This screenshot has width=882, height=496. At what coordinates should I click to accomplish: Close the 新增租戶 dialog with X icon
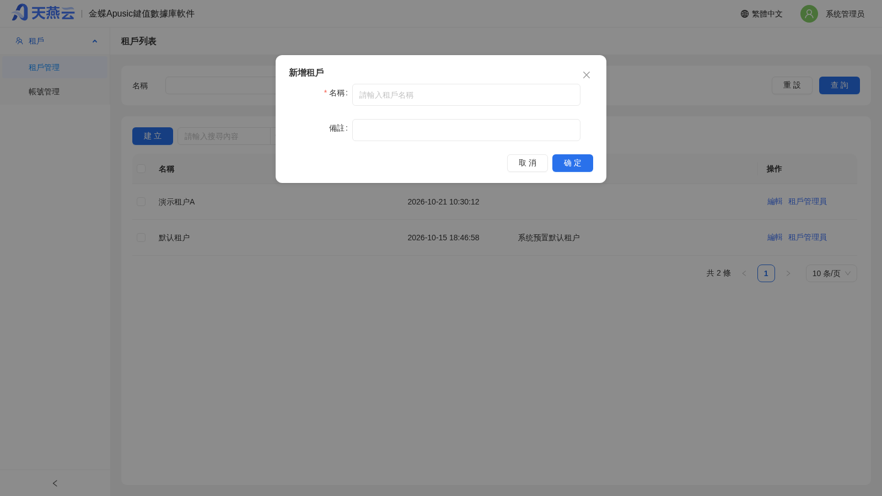tap(587, 75)
